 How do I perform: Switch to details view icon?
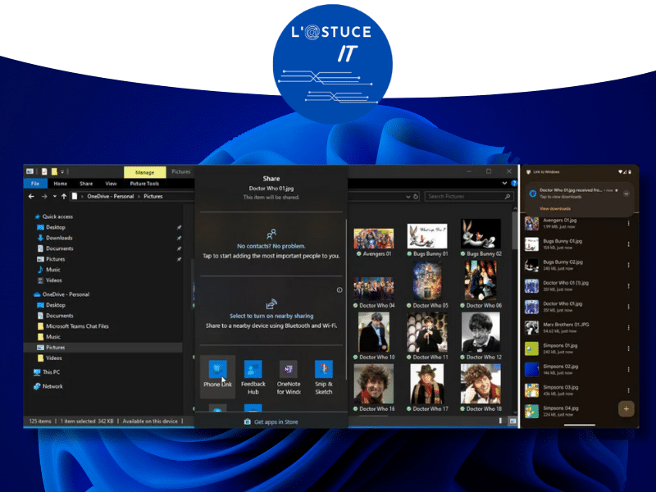pos(502,421)
